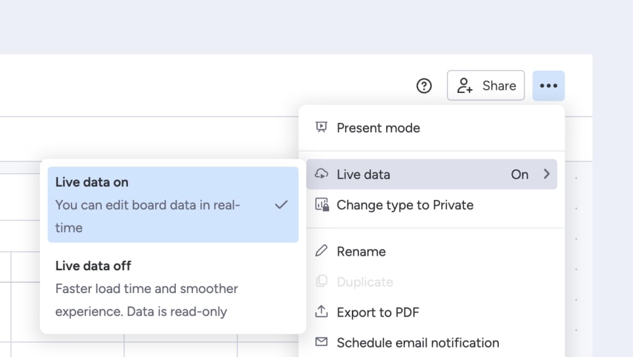This screenshot has width=633, height=357.
Task: Click 'You can edit board data in real-' text
Action: [147, 205]
